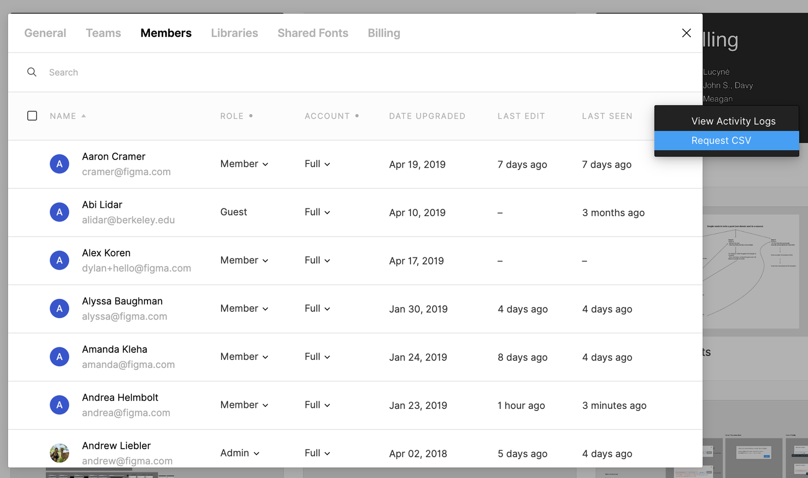Choose View Activity Logs menu item
The width and height of the screenshot is (808, 478).
pyautogui.click(x=727, y=121)
